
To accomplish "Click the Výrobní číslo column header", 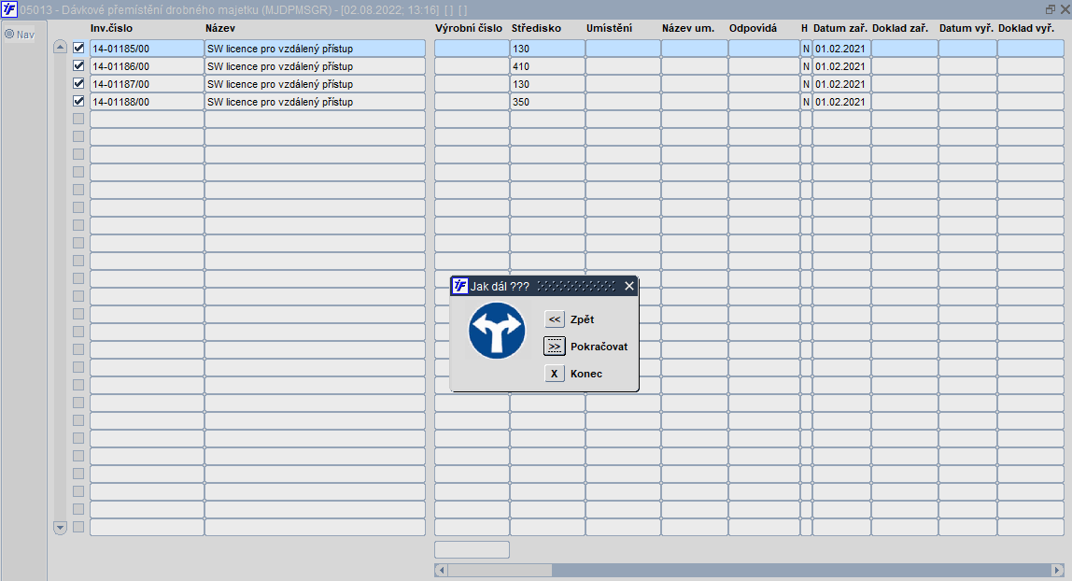I will [x=469, y=28].
